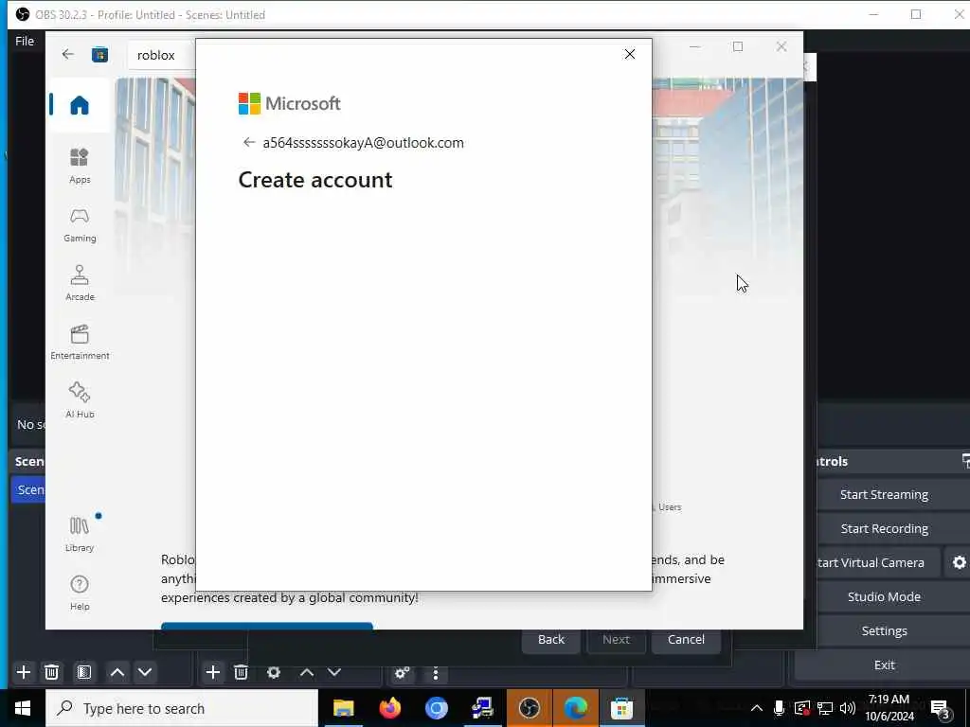
Task: Switch to OBS Studio taskbar icon
Action: [x=529, y=708]
